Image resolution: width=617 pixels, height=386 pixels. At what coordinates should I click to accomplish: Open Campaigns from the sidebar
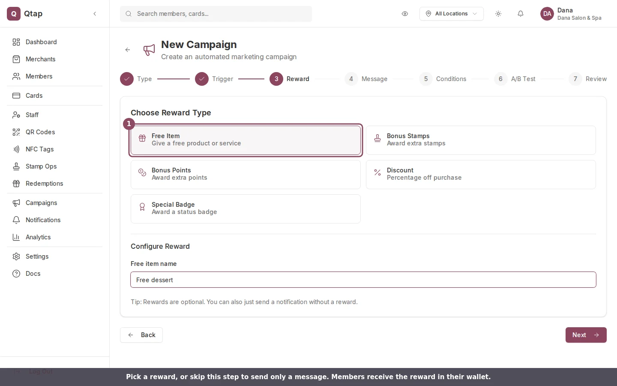point(55,203)
